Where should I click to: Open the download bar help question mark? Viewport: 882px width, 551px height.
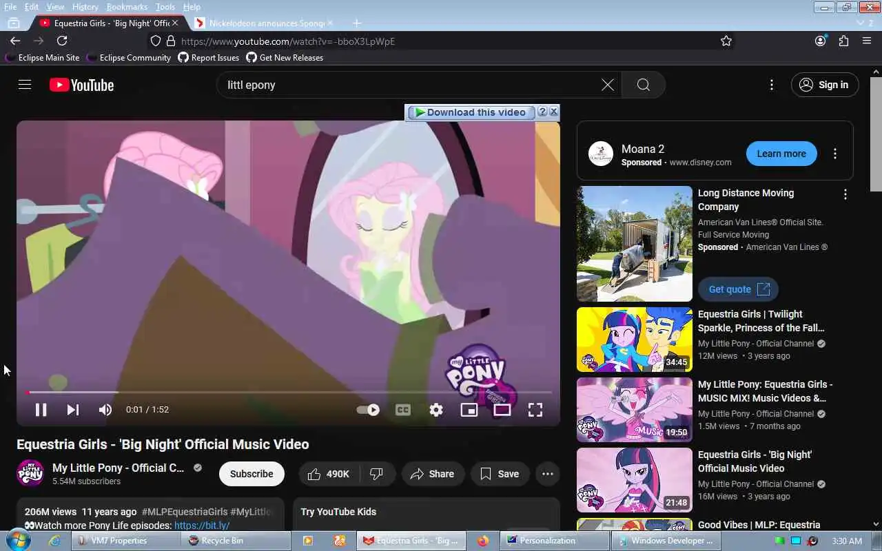point(542,112)
